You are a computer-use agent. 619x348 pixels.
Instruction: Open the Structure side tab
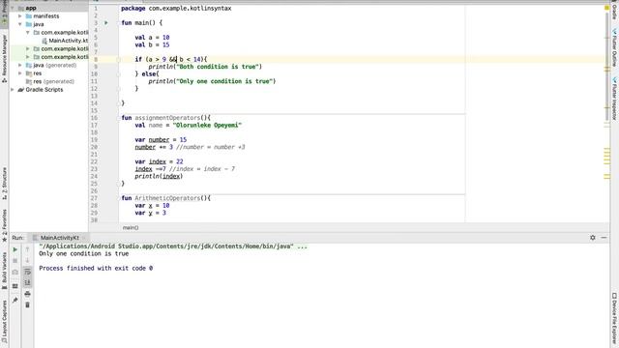[4, 184]
